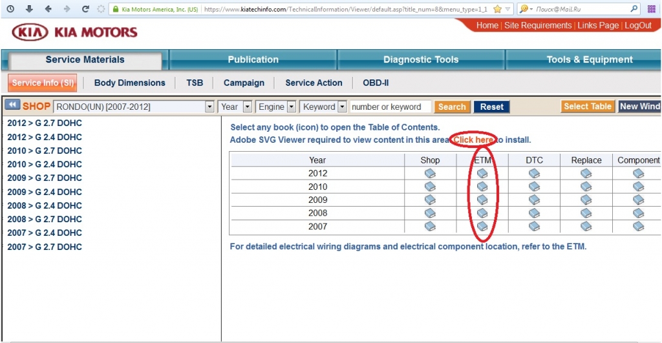Switch to the Diagnostic Tools tab

click(x=421, y=59)
